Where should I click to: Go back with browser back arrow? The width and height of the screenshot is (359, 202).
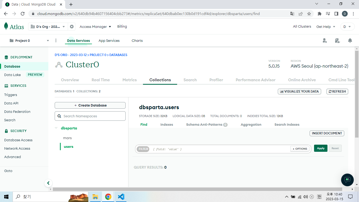pyautogui.click(x=6, y=14)
